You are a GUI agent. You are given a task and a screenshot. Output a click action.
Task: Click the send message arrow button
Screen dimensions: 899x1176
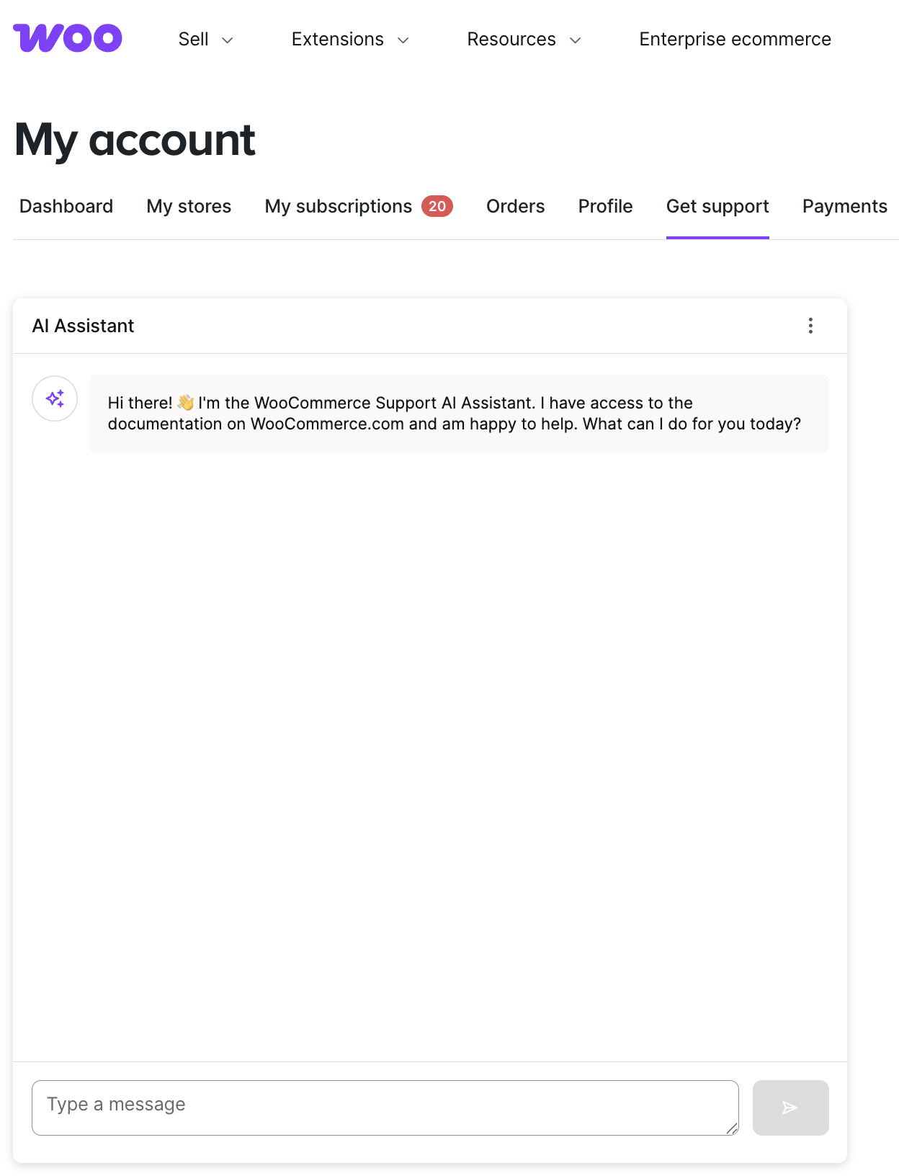[x=790, y=1108]
